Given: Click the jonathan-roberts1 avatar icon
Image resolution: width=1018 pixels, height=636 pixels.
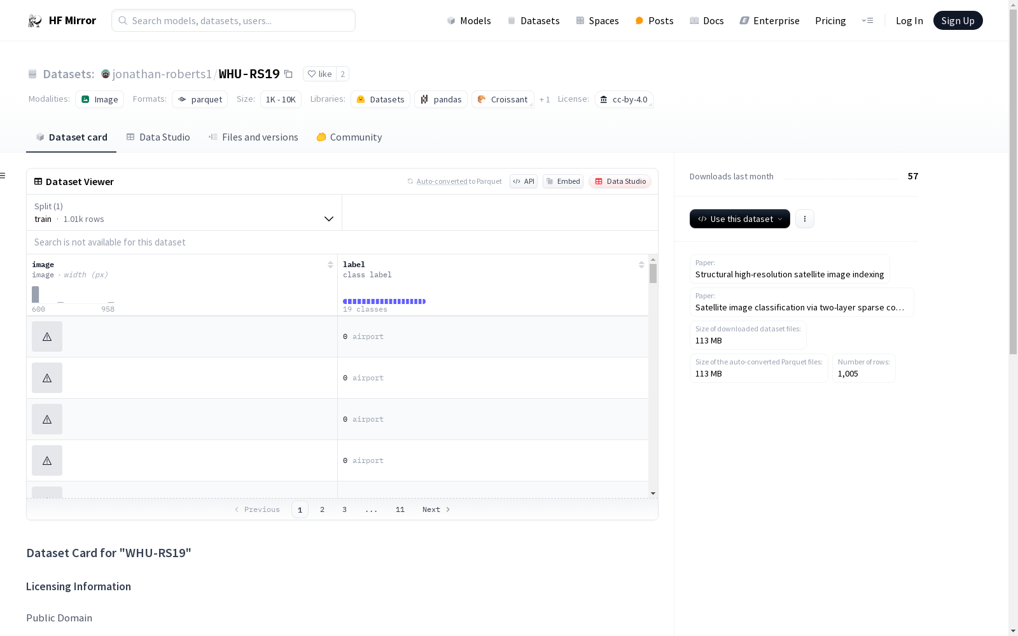Looking at the screenshot, I should pos(106,74).
